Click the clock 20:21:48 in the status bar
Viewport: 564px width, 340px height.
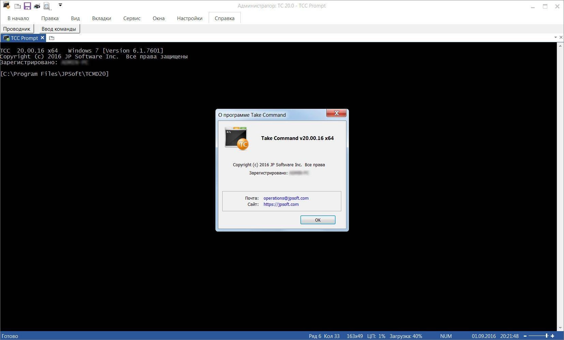tap(509, 336)
